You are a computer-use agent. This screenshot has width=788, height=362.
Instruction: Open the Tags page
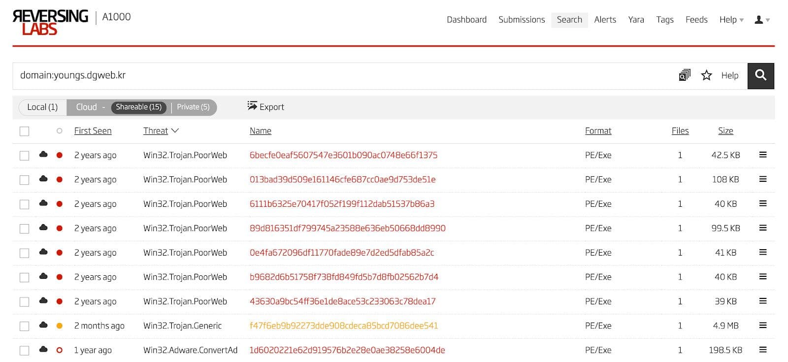[664, 20]
